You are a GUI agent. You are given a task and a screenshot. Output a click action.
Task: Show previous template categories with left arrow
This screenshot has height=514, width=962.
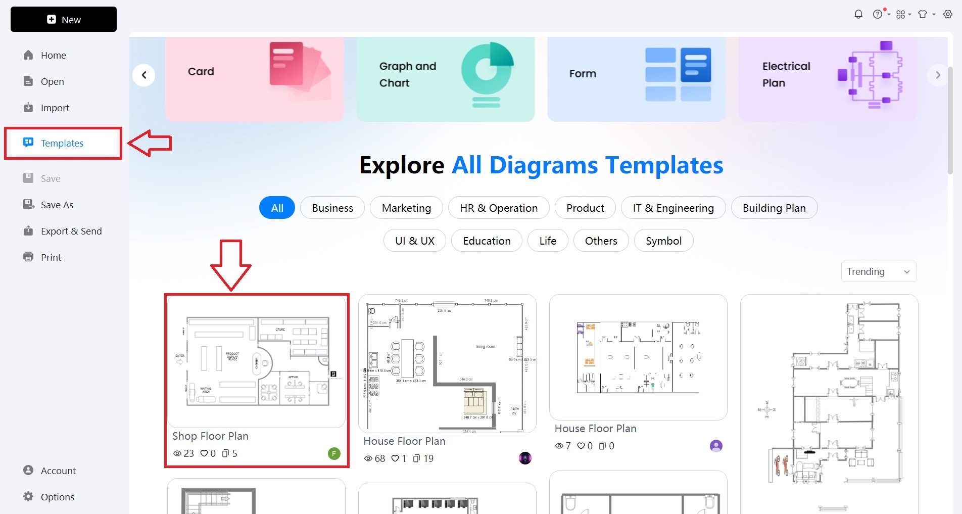144,75
